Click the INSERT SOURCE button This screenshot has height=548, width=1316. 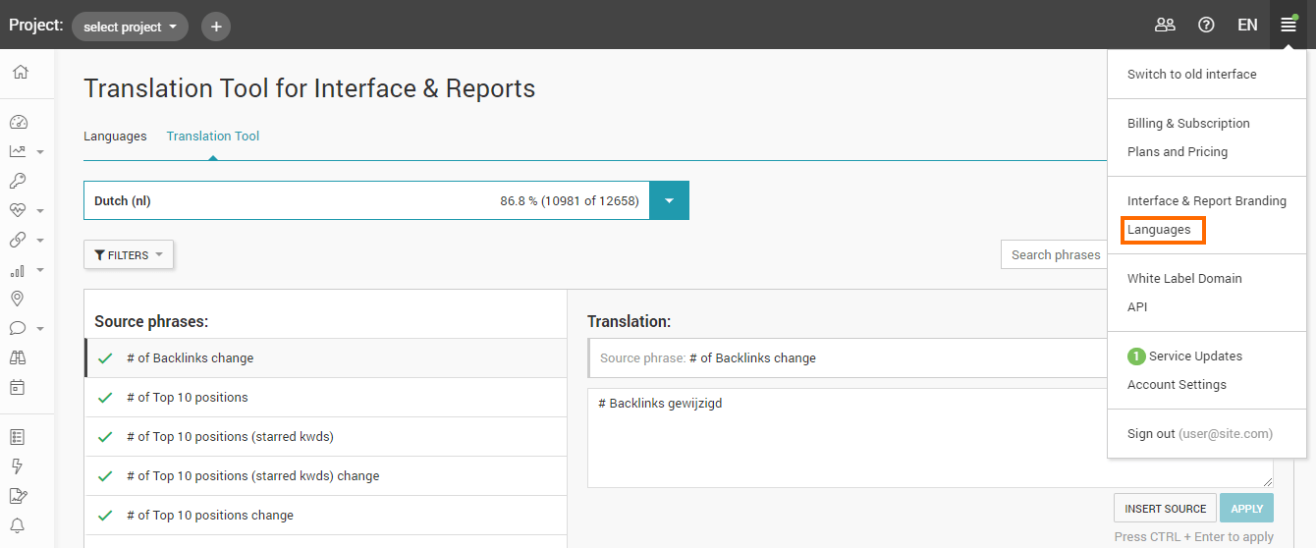click(1165, 509)
